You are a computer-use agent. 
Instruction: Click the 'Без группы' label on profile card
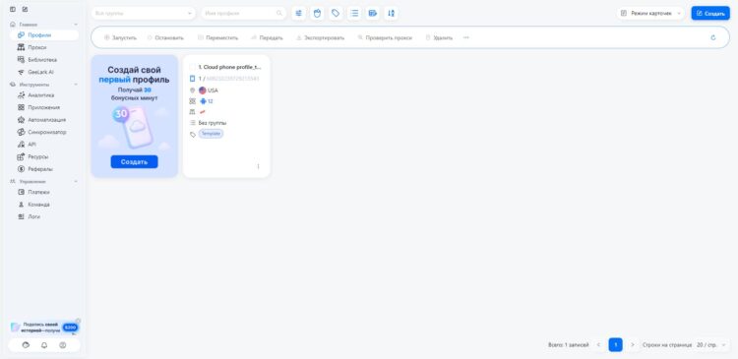[x=213, y=123]
